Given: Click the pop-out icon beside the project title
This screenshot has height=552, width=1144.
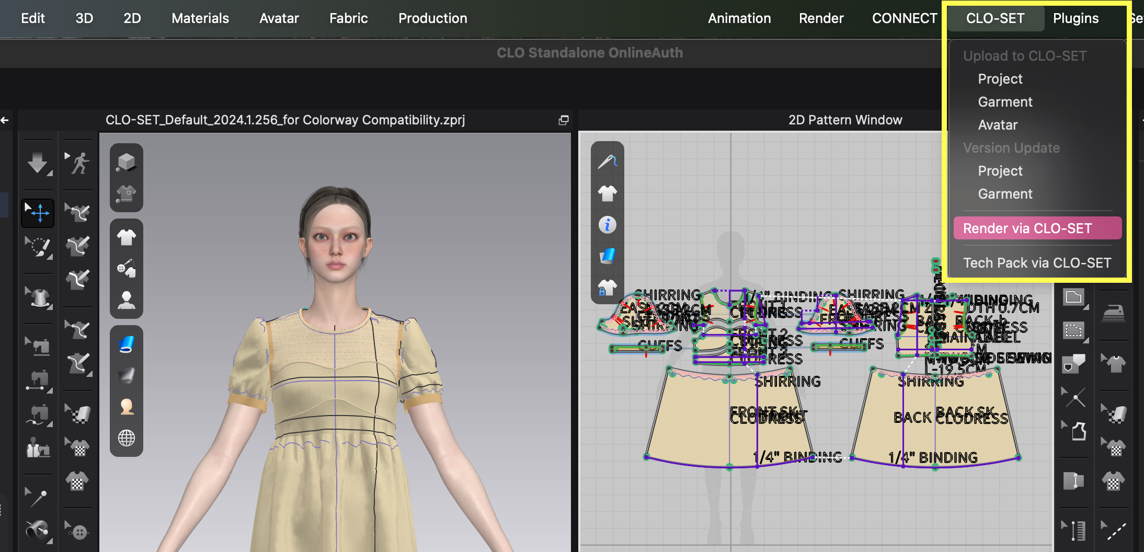Looking at the screenshot, I should coord(563,120).
